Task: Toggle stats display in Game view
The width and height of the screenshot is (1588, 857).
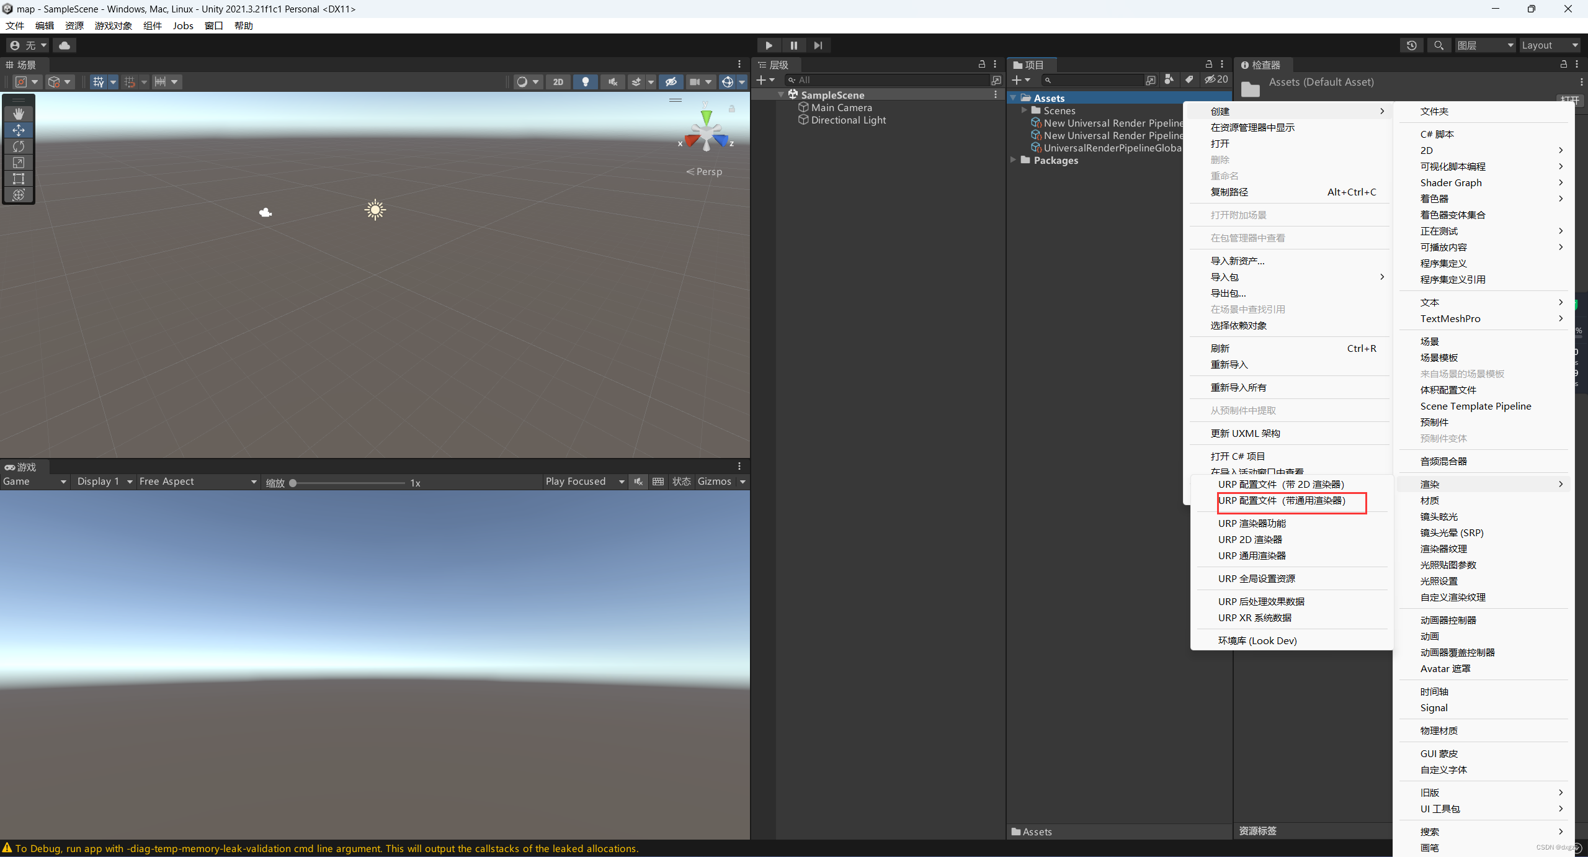Action: coord(684,480)
